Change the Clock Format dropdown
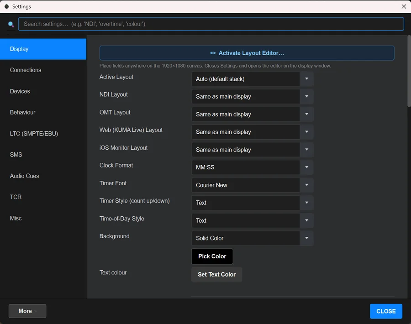This screenshot has width=411, height=324. tap(253, 167)
